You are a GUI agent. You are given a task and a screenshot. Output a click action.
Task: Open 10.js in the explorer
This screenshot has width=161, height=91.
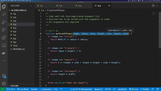(x=15, y=45)
